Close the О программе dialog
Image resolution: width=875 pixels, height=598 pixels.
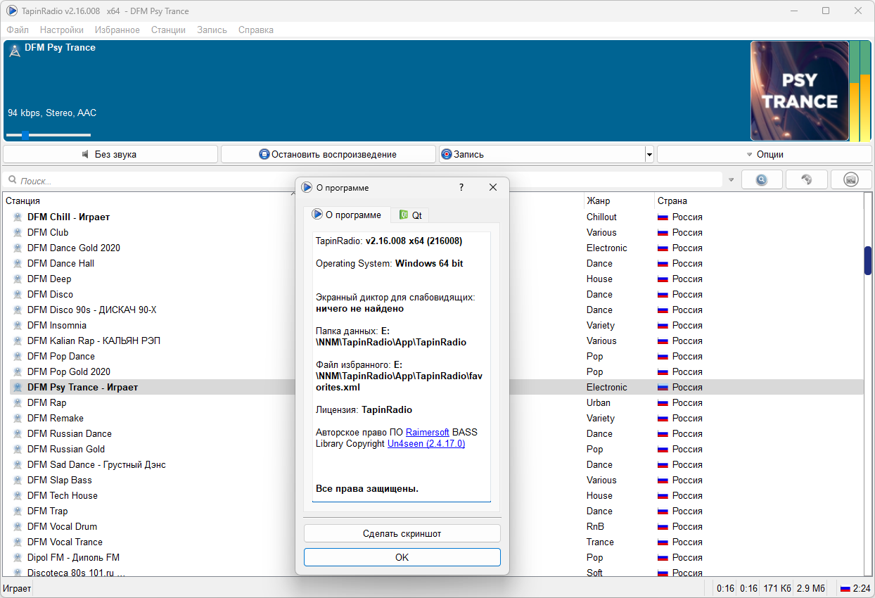click(x=493, y=188)
